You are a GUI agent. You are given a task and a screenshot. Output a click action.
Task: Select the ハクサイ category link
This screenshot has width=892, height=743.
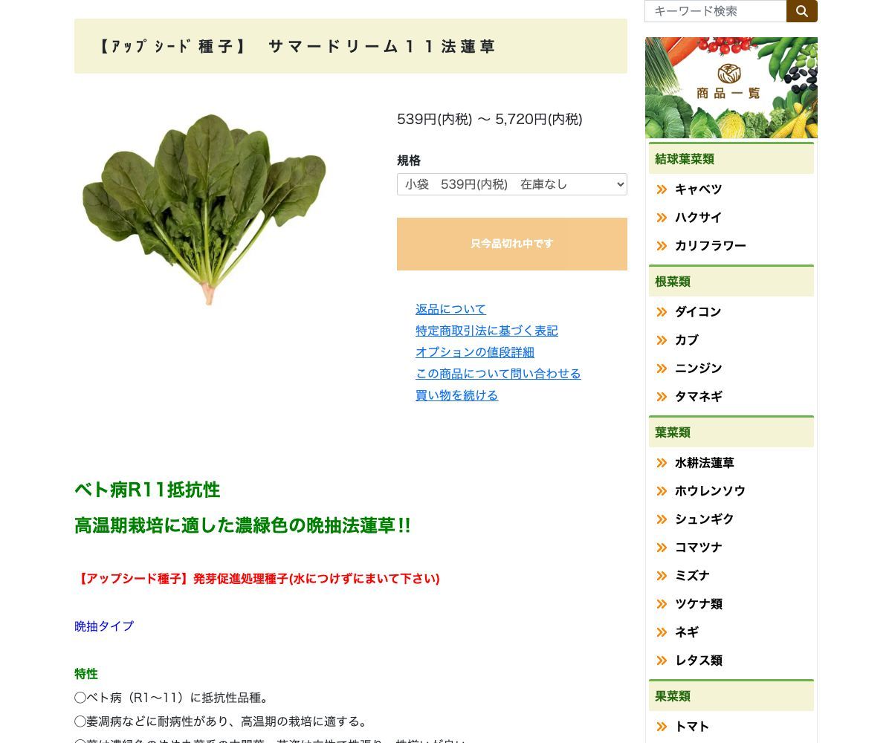coord(698,218)
